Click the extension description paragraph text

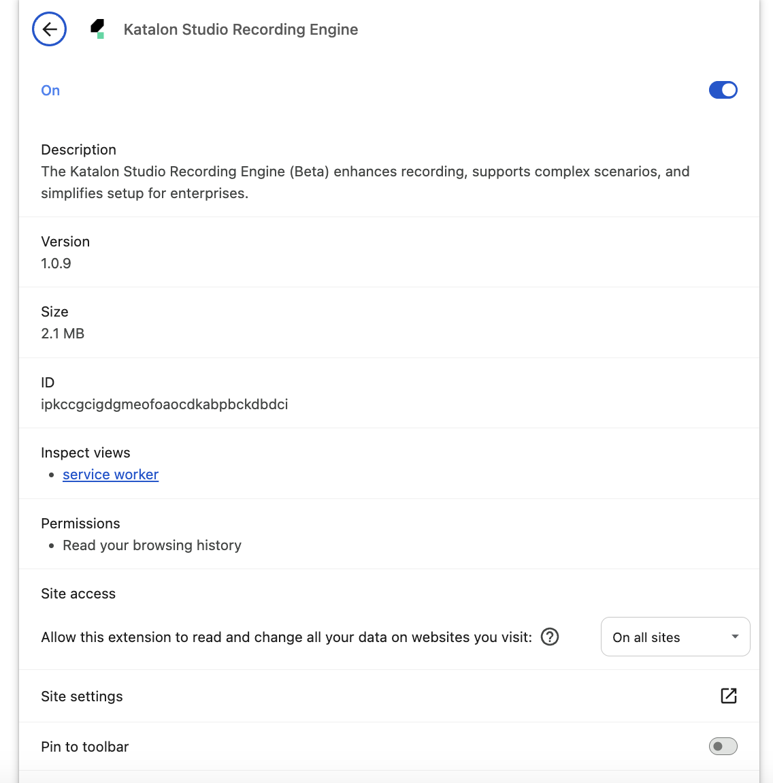point(365,182)
